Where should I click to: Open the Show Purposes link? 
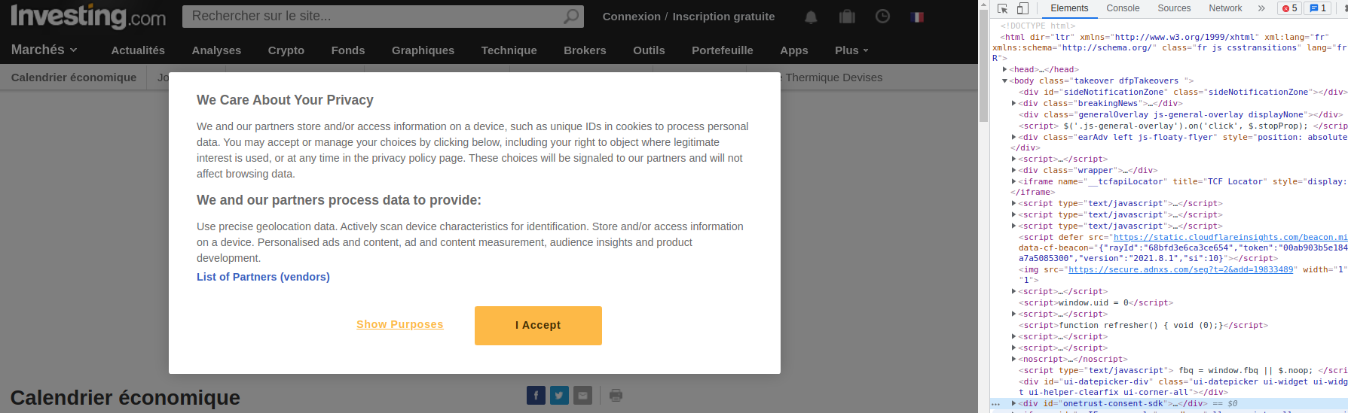click(x=399, y=324)
